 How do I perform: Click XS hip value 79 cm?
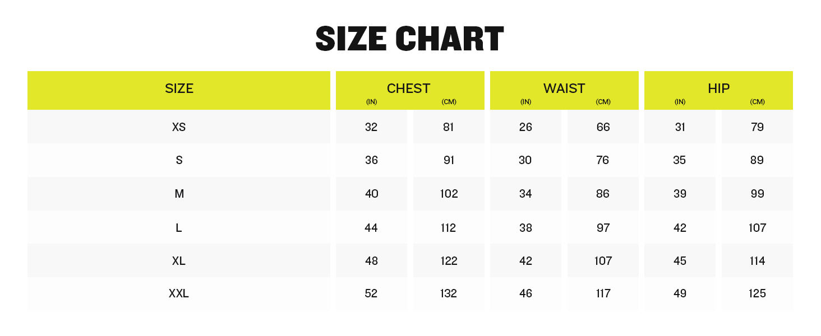[x=757, y=127]
